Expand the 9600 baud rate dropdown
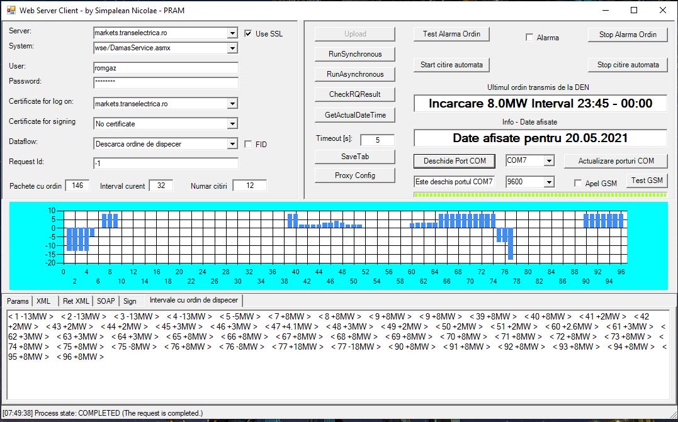The height and width of the screenshot is (422, 678). 549,182
